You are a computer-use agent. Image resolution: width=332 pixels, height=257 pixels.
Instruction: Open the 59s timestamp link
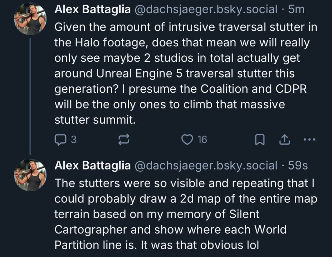tap(298, 165)
